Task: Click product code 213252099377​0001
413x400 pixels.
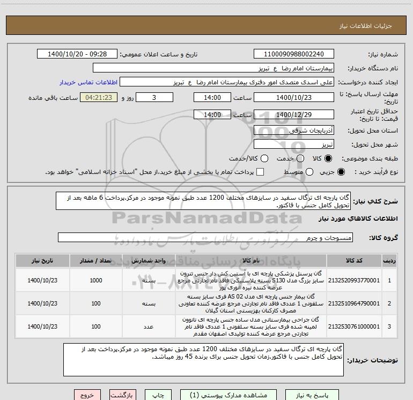Action: click(354, 280)
